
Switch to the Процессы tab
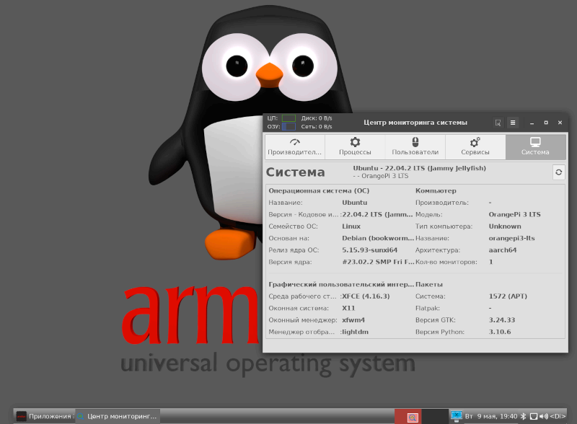[355, 146]
